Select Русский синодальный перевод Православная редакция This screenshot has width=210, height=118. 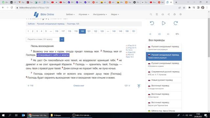pyautogui.click(x=164, y=56)
